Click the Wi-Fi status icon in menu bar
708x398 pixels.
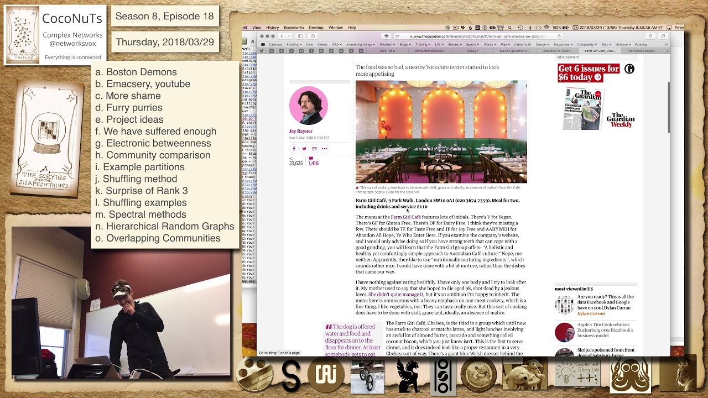point(546,28)
